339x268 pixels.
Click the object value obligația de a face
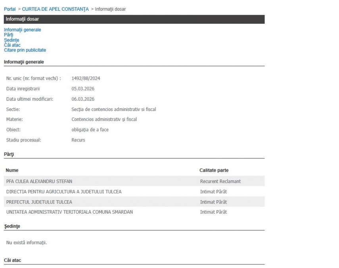tap(90, 130)
